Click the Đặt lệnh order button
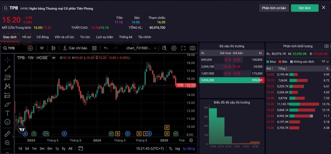Viewport: 331px width, 154px height. click(x=305, y=8)
